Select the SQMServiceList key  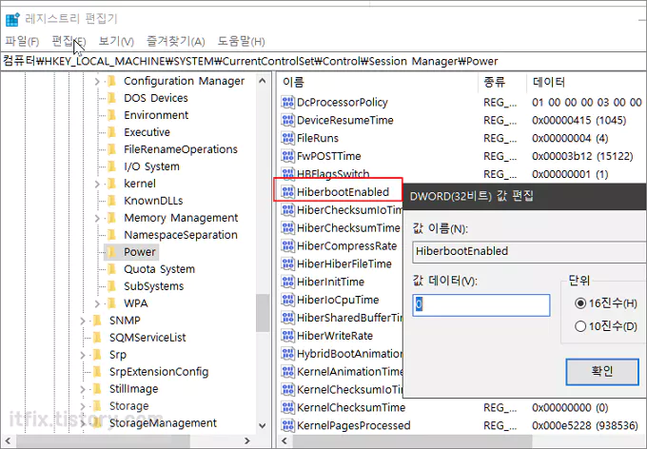tap(147, 338)
